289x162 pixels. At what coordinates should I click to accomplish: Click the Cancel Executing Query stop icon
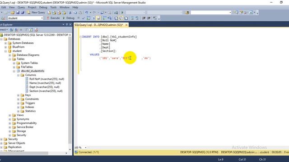point(79,18)
